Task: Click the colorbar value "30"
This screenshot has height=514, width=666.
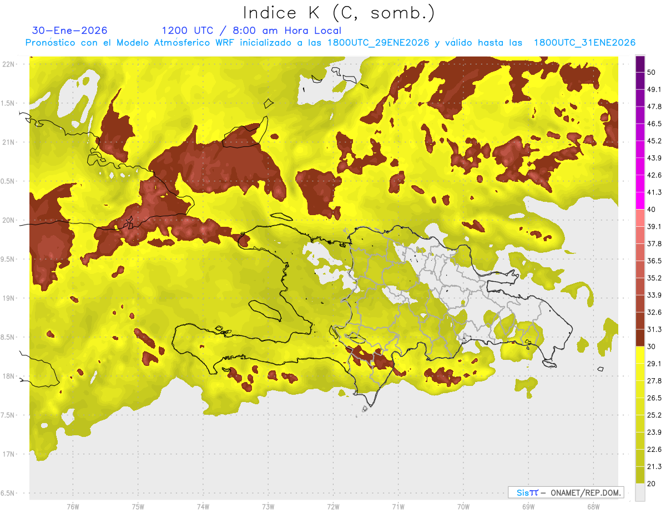Action: [x=652, y=347]
